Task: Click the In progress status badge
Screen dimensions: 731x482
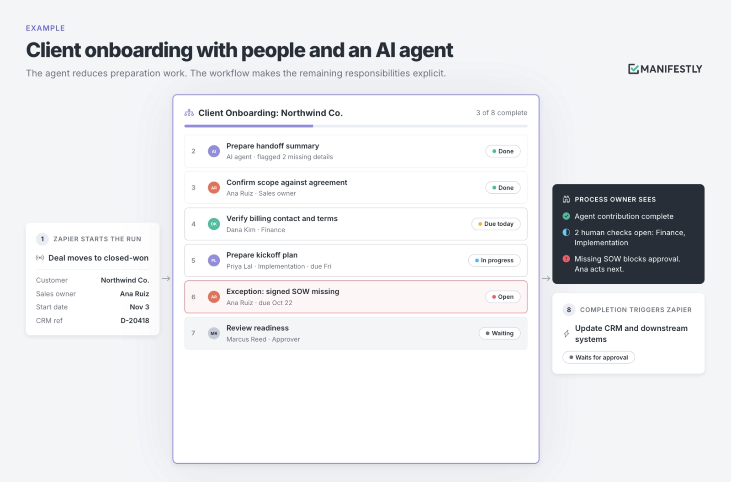Action: pos(494,260)
